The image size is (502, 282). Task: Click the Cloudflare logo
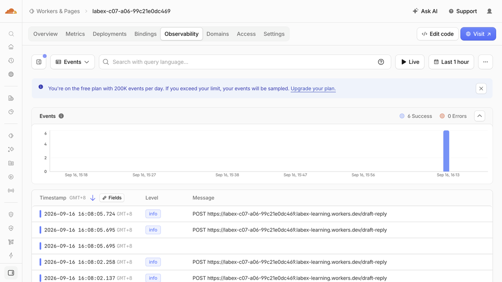point(11,11)
